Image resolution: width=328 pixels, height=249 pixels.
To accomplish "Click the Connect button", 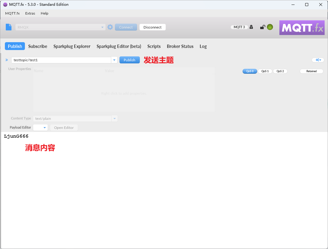I will [126, 27].
